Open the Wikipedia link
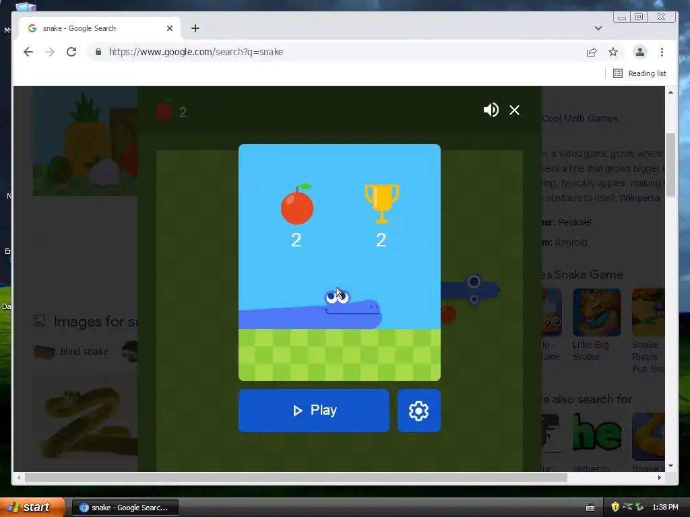690x517 pixels. [639, 198]
